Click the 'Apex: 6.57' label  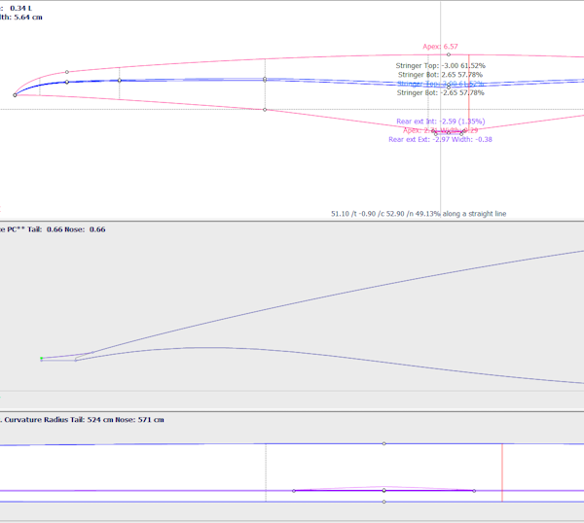tap(440, 47)
